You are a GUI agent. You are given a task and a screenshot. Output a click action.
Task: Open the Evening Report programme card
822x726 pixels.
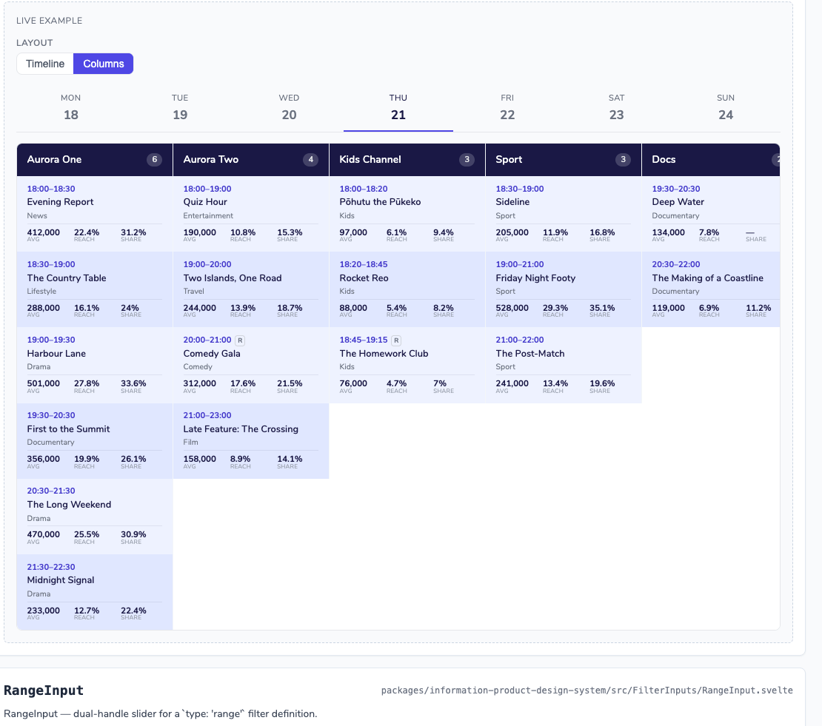(95, 214)
